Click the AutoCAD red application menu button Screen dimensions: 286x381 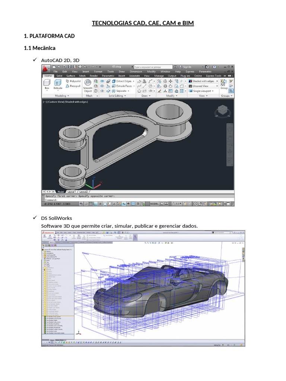[x=45, y=69]
